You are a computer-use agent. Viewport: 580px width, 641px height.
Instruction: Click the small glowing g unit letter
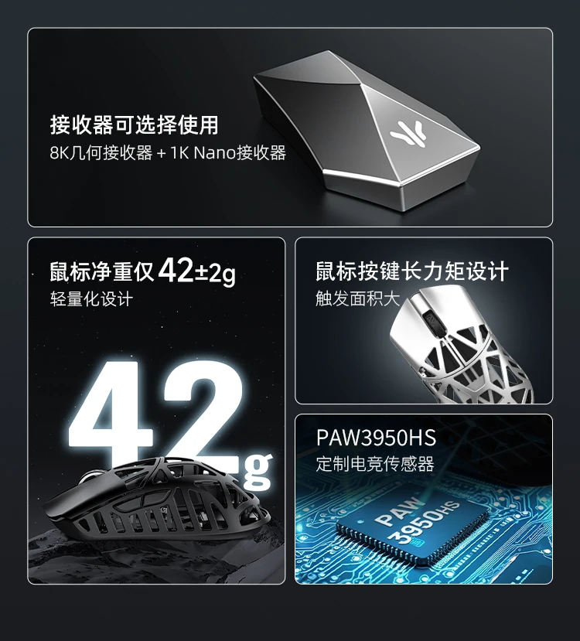click(257, 471)
